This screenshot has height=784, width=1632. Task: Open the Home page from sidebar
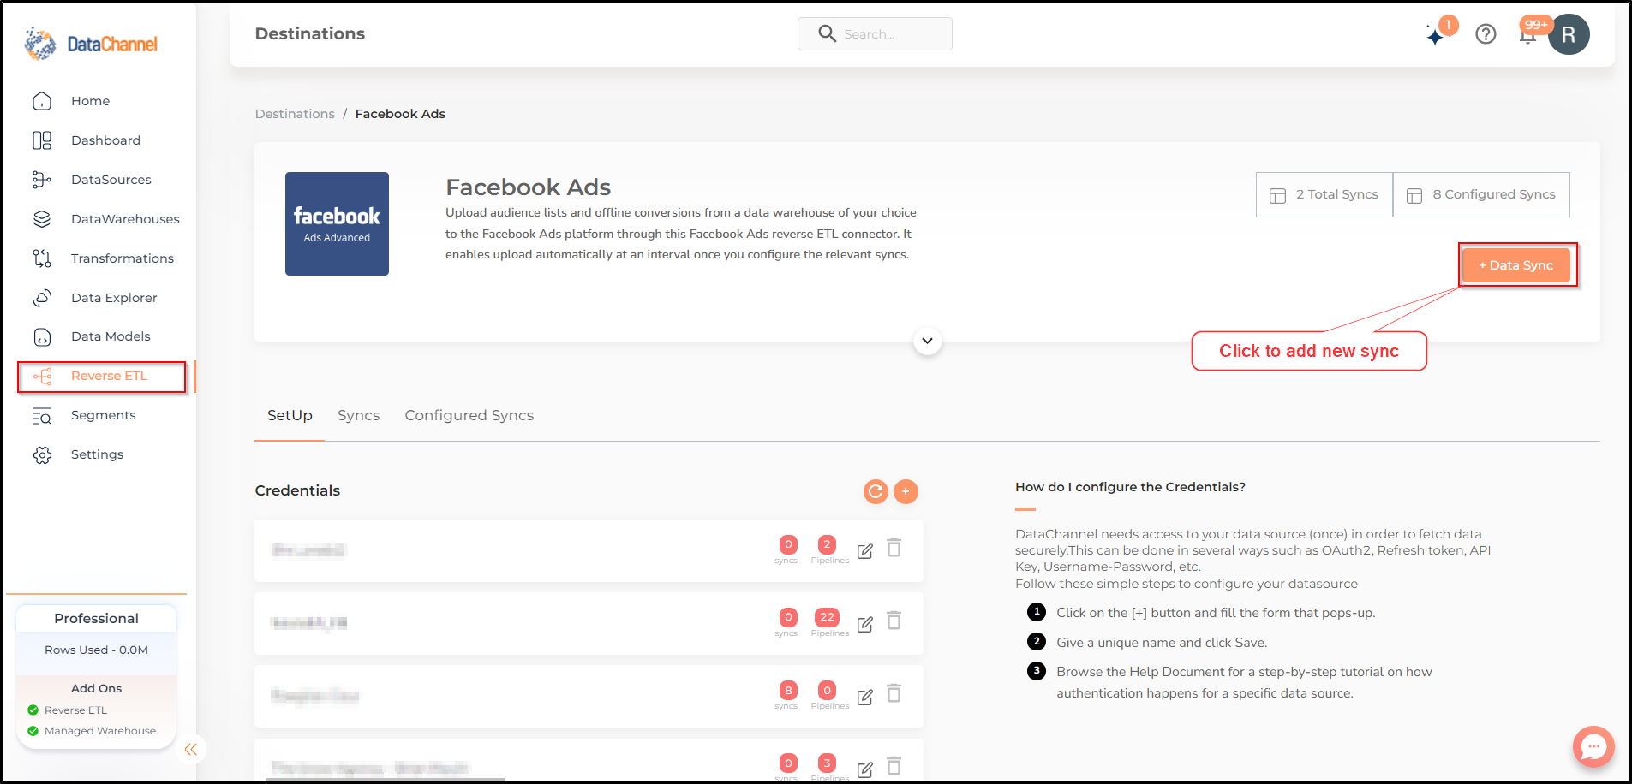tap(90, 101)
